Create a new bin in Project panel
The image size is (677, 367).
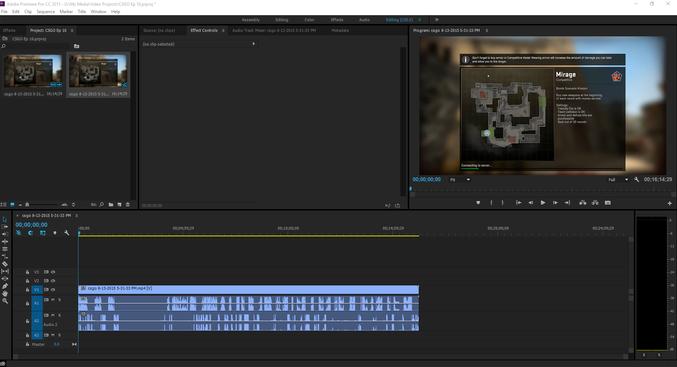(x=111, y=205)
